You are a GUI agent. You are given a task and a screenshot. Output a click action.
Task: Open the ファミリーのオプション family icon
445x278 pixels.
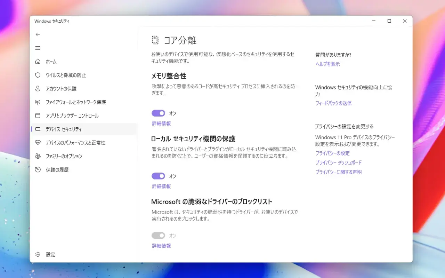coord(38,156)
